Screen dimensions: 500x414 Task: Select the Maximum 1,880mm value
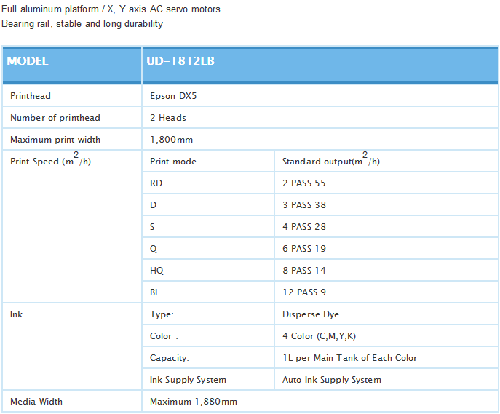click(x=194, y=402)
